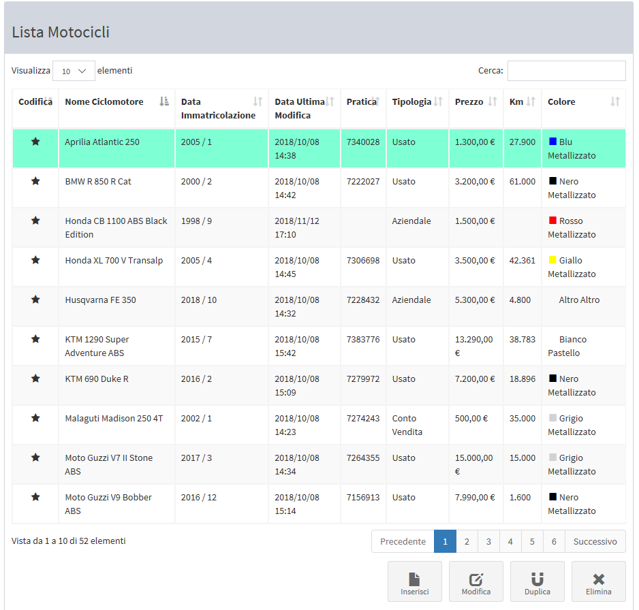Click the Precedente pagination button
This screenshot has width=639, height=610.
tap(403, 542)
